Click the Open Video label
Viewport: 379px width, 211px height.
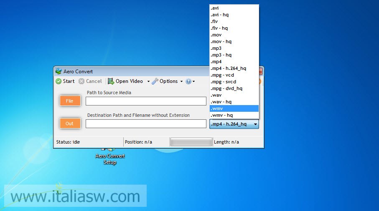(129, 81)
